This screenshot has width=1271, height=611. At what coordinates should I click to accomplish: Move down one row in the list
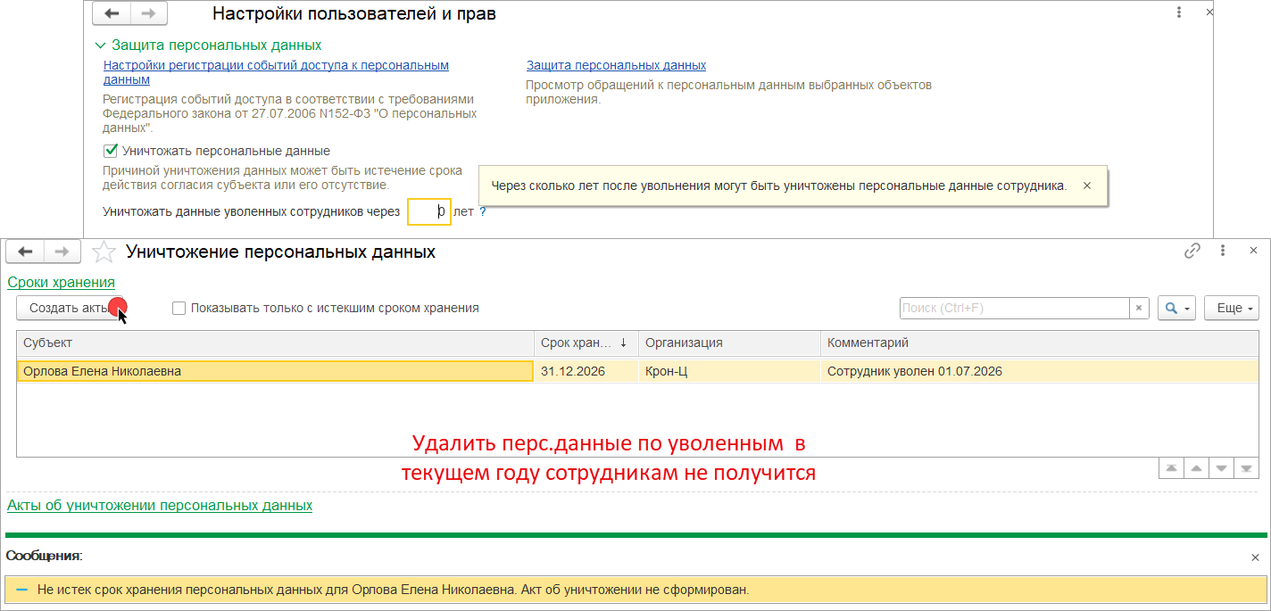coord(1221,468)
